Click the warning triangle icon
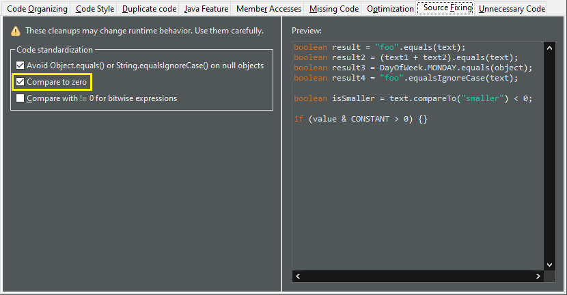 (16, 31)
